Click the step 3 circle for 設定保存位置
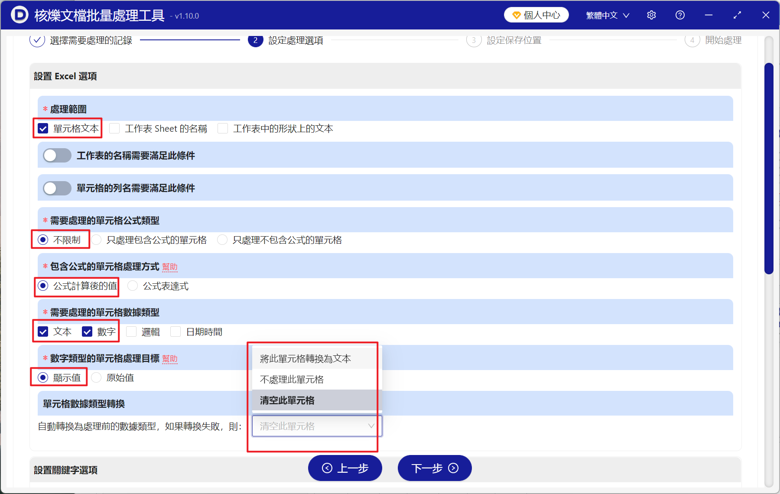Screen dimensions: 780x494 click(x=474, y=40)
